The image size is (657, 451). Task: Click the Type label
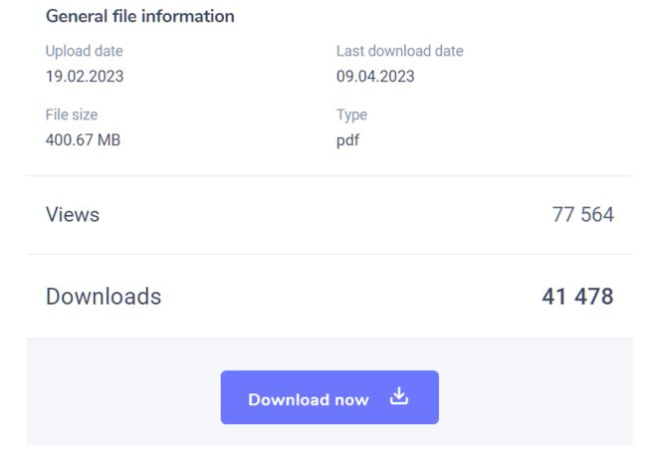coord(352,114)
